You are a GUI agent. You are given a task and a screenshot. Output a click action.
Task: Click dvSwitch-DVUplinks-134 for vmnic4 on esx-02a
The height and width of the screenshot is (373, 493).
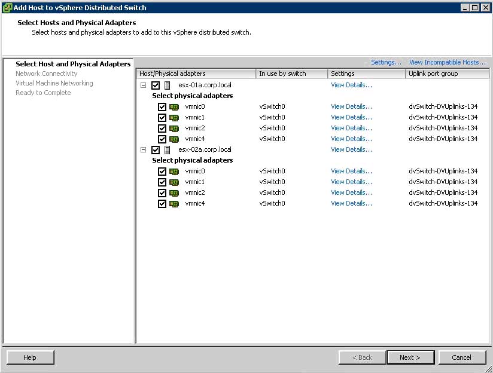tap(443, 203)
